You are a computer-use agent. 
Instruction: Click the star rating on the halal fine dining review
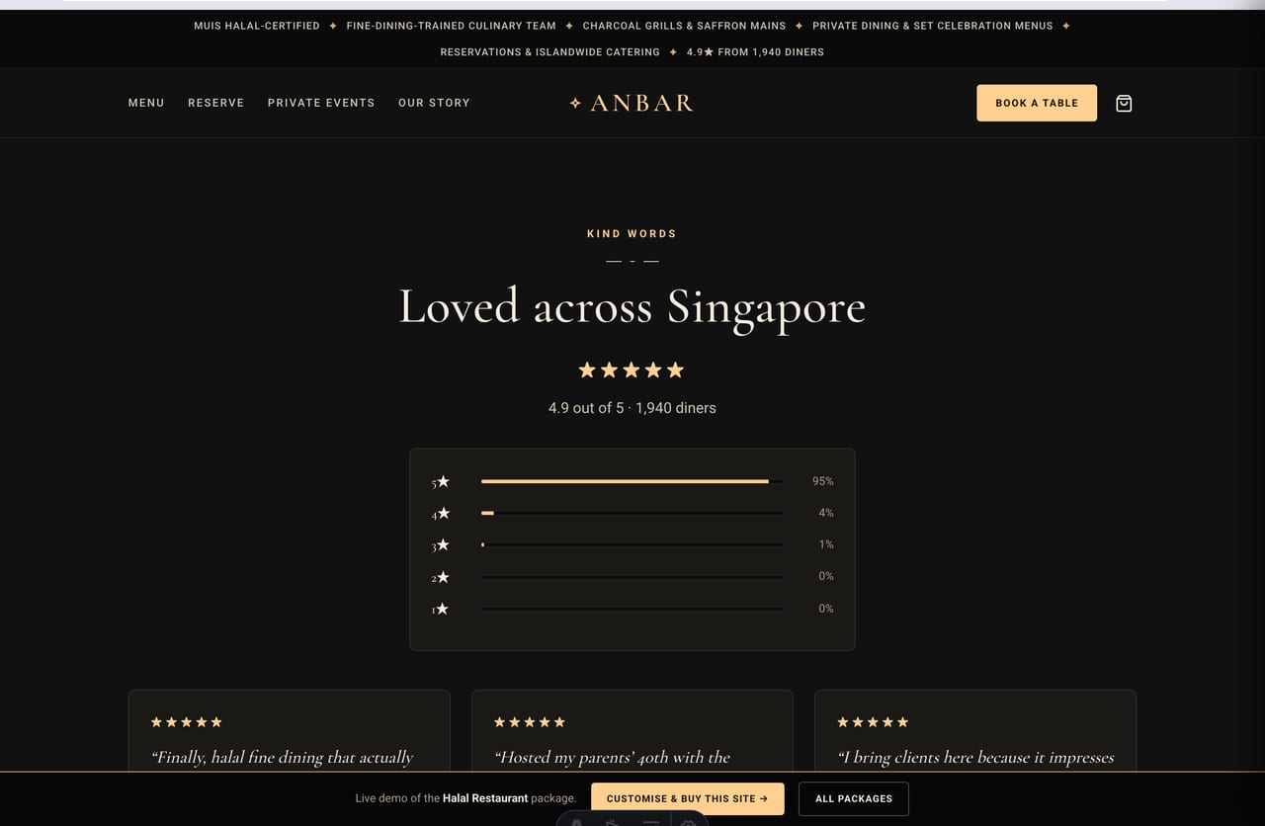(x=187, y=722)
